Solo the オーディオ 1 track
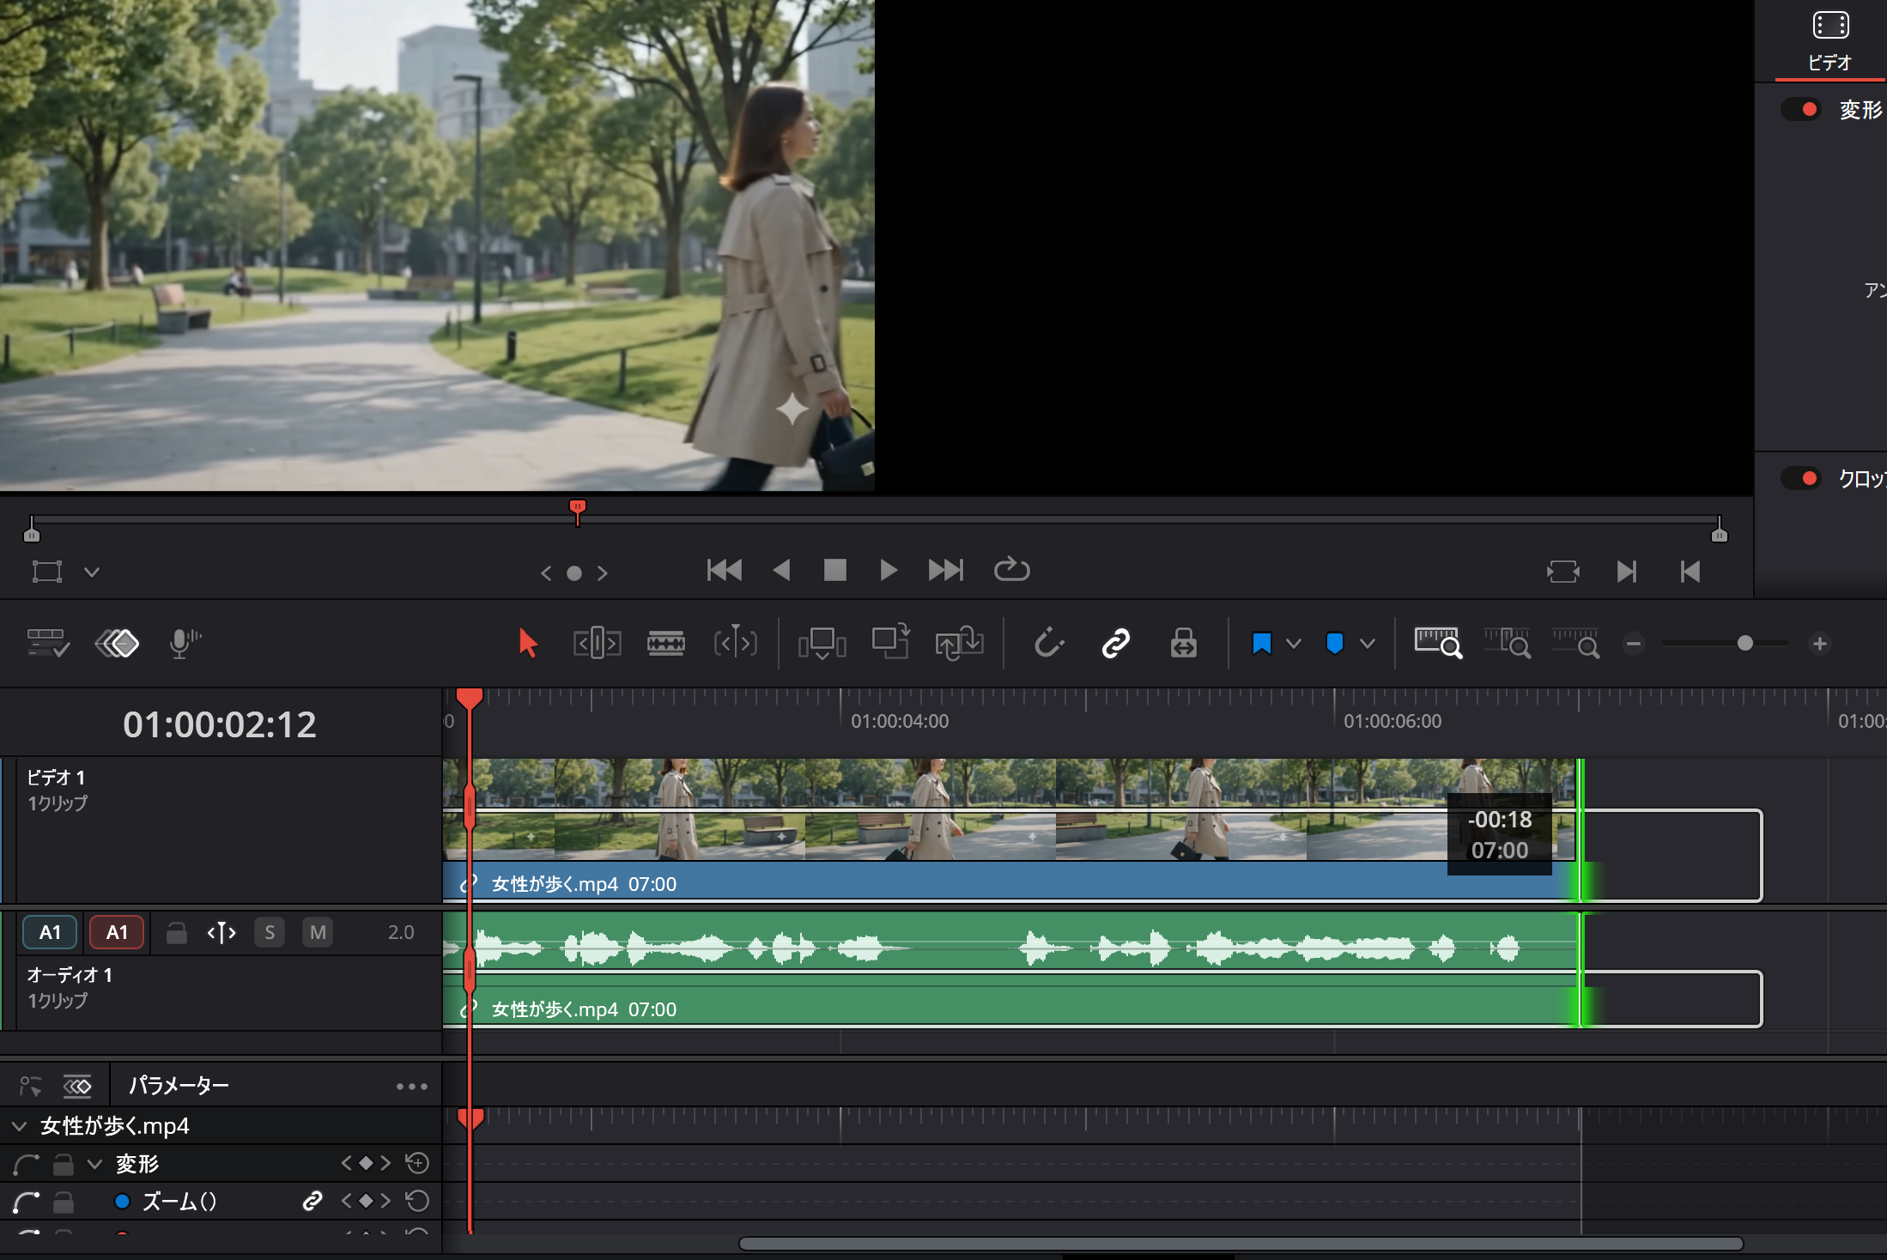 coord(270,932)
